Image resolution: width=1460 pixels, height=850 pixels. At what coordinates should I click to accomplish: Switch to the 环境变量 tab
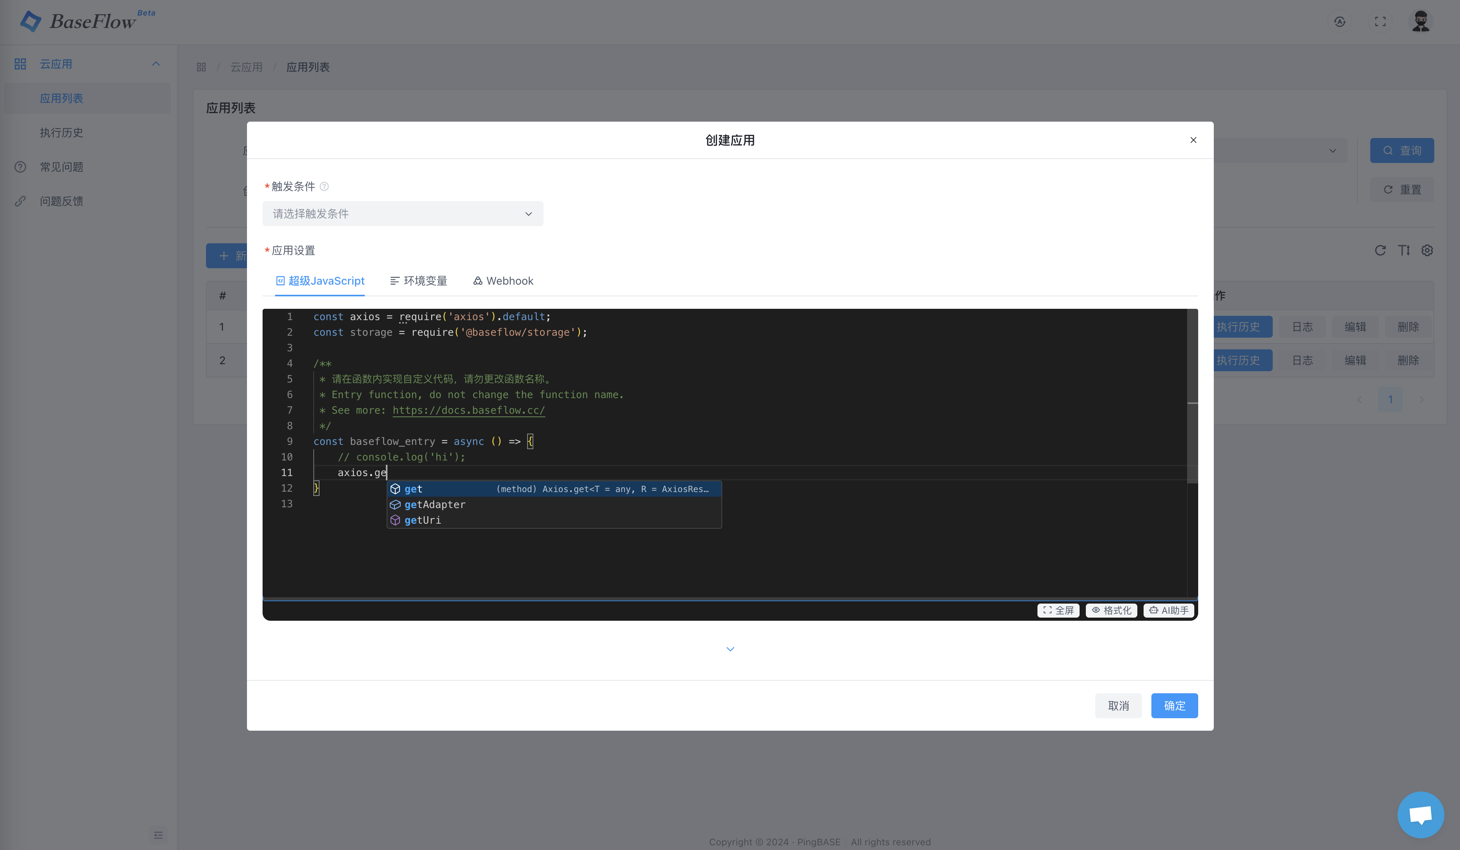point(418,281)
